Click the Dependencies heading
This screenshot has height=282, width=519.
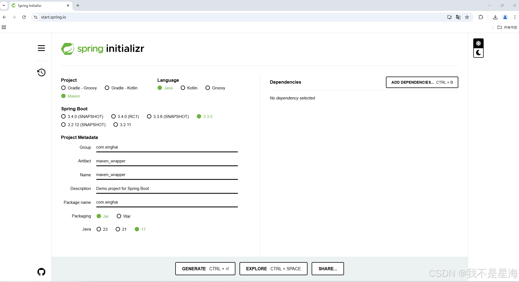tap(285, 82)
